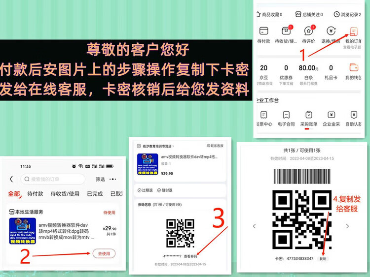
Task: Open the 筛选 filter option
Action: click(100, 179)
